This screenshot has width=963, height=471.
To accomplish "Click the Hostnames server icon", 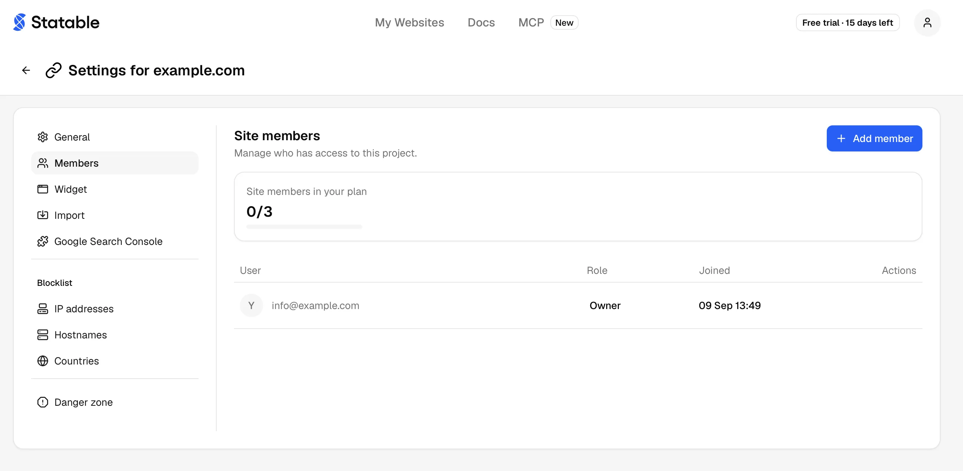I will click(x=43, y=335).
